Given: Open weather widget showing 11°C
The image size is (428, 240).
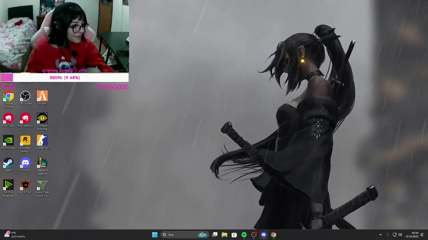Looking at the screenshot, I should tap(15, 235).
